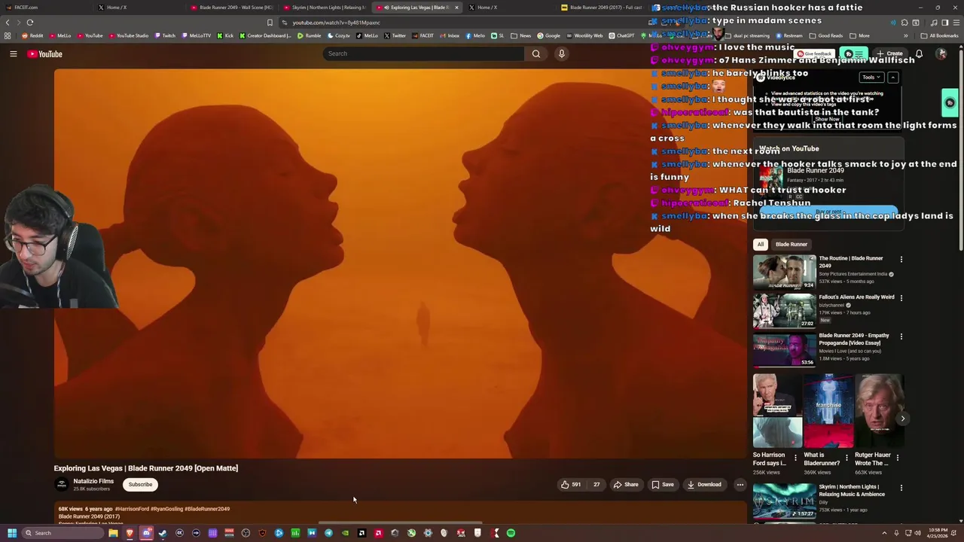Select the Blade Runner filter chip
This screenshot has width=964, height=542.
pos(791,244)
